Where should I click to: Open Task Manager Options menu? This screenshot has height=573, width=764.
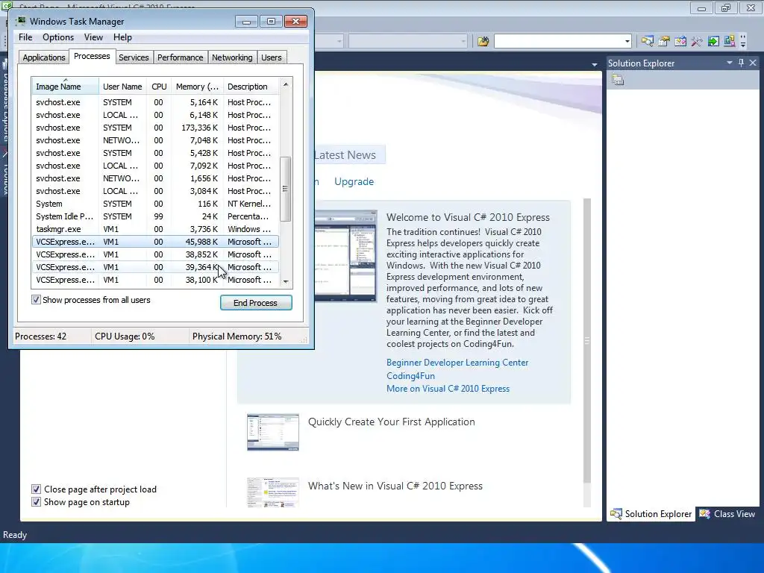(x=58, y=37)
